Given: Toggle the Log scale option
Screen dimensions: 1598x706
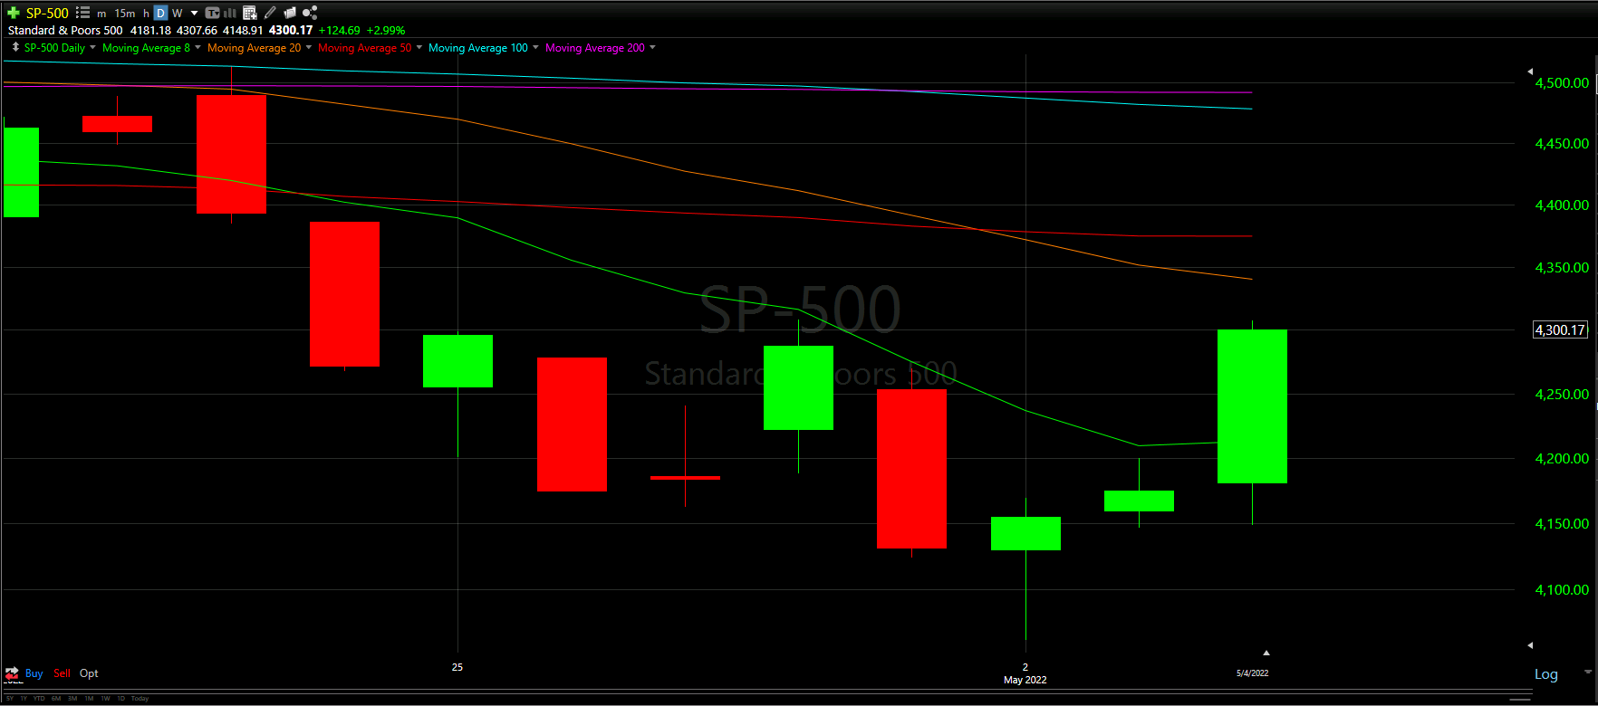Looking at the screenshot, I should [1545, 674].
